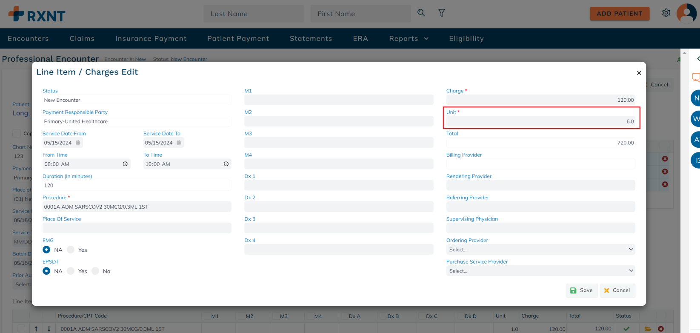Select Yes for EPSDT
This screenshot has width=700, height=333.
tap(71, 271)
